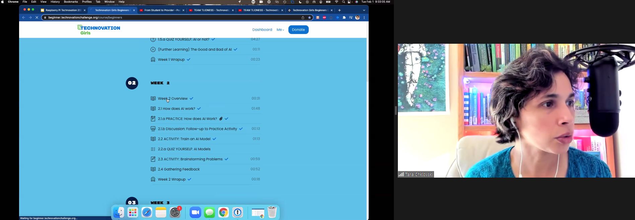Go back with the browser back arrow
This screenshot has width=635, height=220.
(x=23, y=18)
